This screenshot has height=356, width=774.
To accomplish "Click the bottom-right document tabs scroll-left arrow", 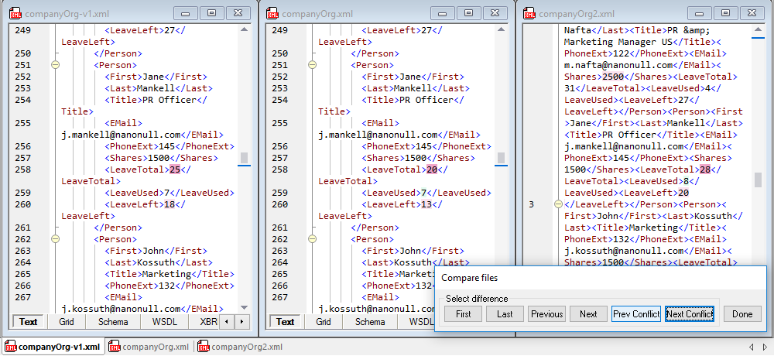I will click(751, 347).
